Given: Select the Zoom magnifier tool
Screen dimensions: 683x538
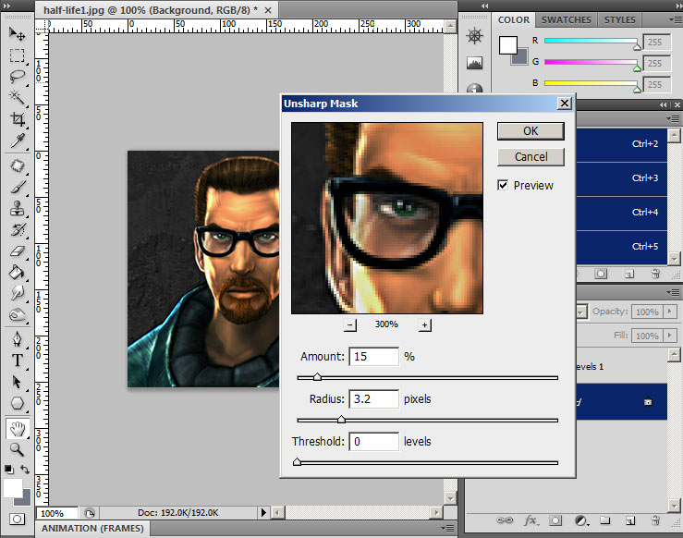Looking at the screenshot, I should pos(17,449).
